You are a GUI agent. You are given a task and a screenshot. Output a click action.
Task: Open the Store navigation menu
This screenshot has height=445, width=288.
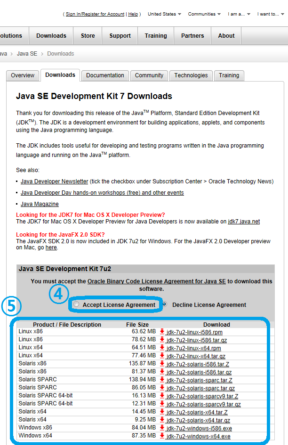pos(88,36)
